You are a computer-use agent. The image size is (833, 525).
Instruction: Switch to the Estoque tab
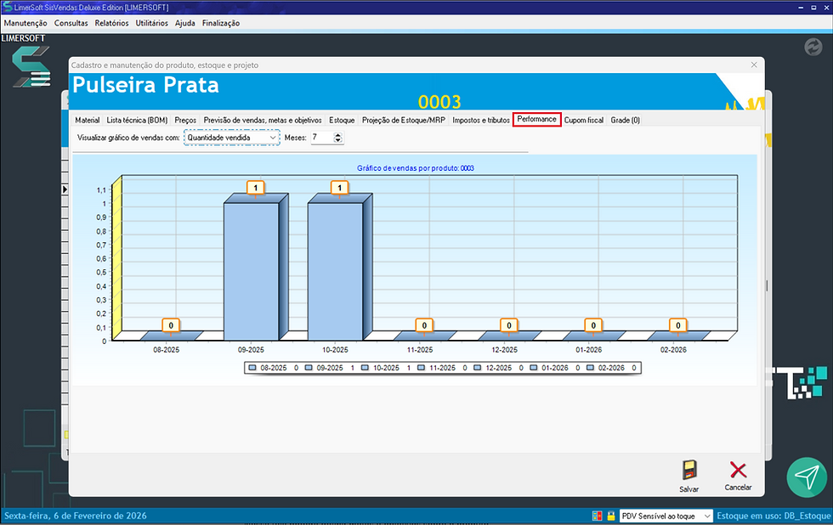point(342,120)
